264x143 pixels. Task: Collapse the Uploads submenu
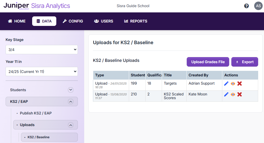[71, 125]
